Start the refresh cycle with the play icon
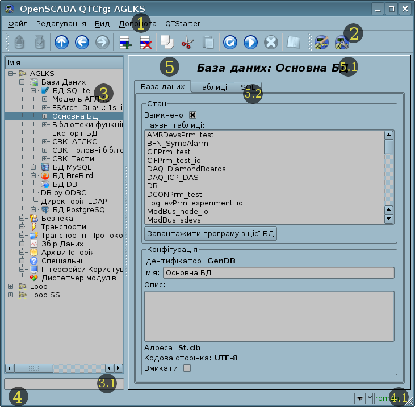The image size is (415, 407). point(250,43)
